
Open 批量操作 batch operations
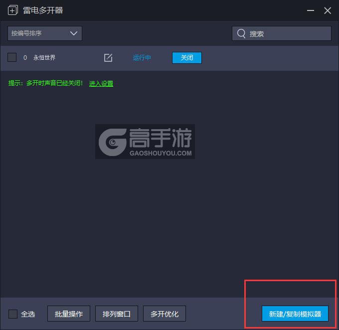coord(69,314)
